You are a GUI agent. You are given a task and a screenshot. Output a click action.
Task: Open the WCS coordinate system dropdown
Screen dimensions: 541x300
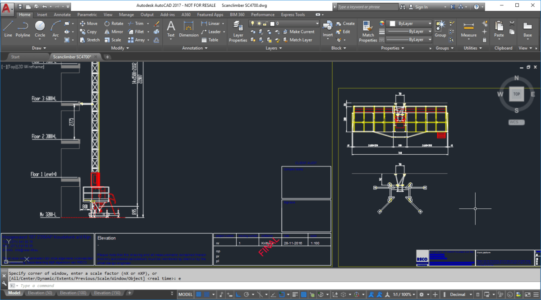(516, 122)
